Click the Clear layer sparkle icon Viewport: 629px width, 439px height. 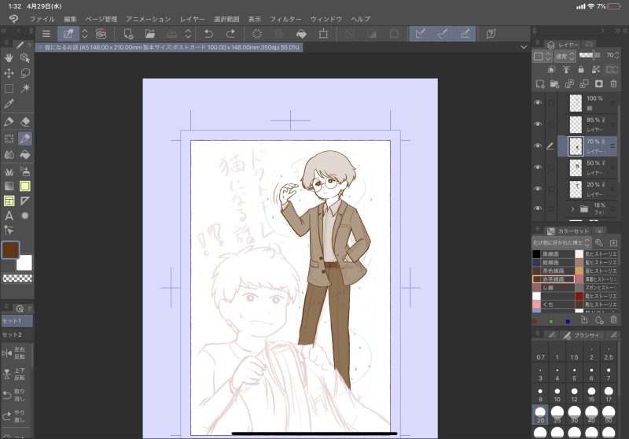pos(257,34)
